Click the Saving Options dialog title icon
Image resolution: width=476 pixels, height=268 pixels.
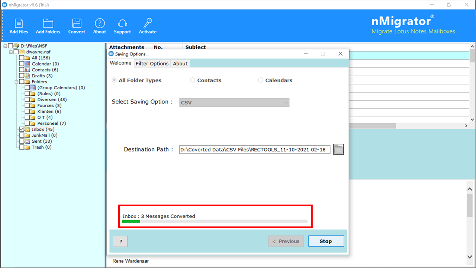click(x=111, y=54)
